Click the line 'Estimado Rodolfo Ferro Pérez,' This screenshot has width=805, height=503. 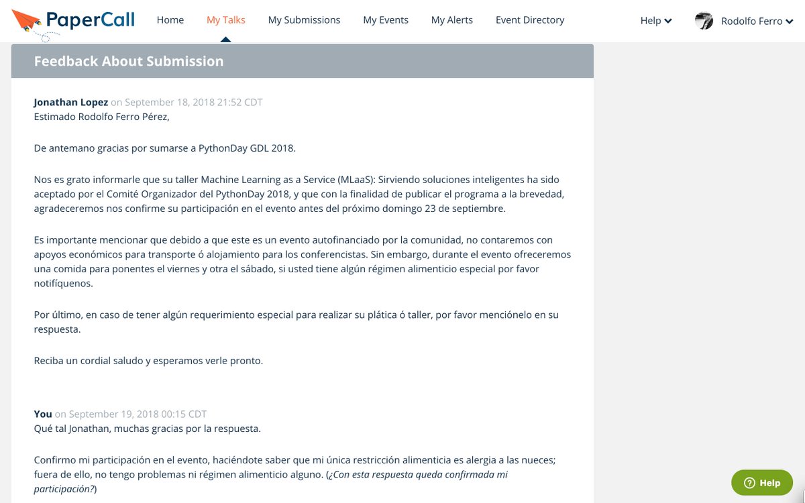click(102, 117)
